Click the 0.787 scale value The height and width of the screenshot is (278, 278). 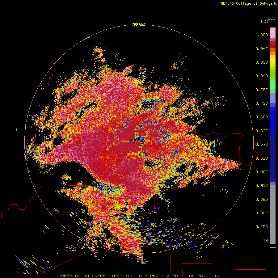point(262,90)
